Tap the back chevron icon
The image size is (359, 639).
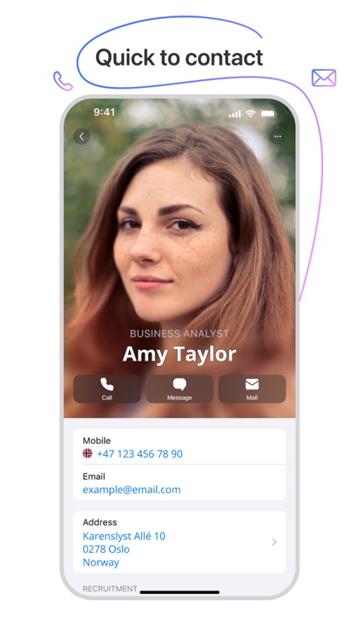click(x=82, y=136)
